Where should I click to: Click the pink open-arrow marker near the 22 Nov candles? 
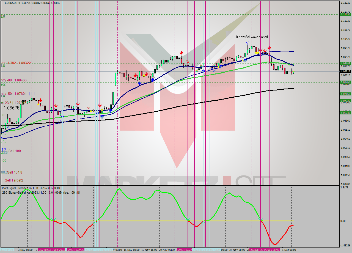click(188, 61)
